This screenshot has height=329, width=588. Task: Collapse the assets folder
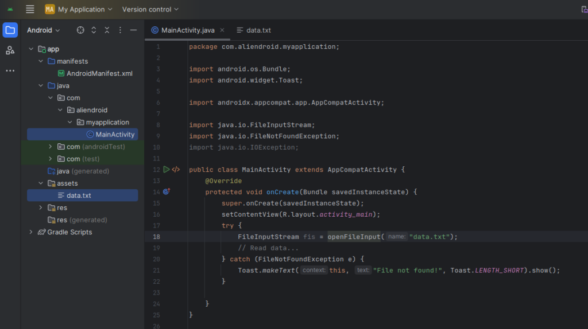click(41, 183)
